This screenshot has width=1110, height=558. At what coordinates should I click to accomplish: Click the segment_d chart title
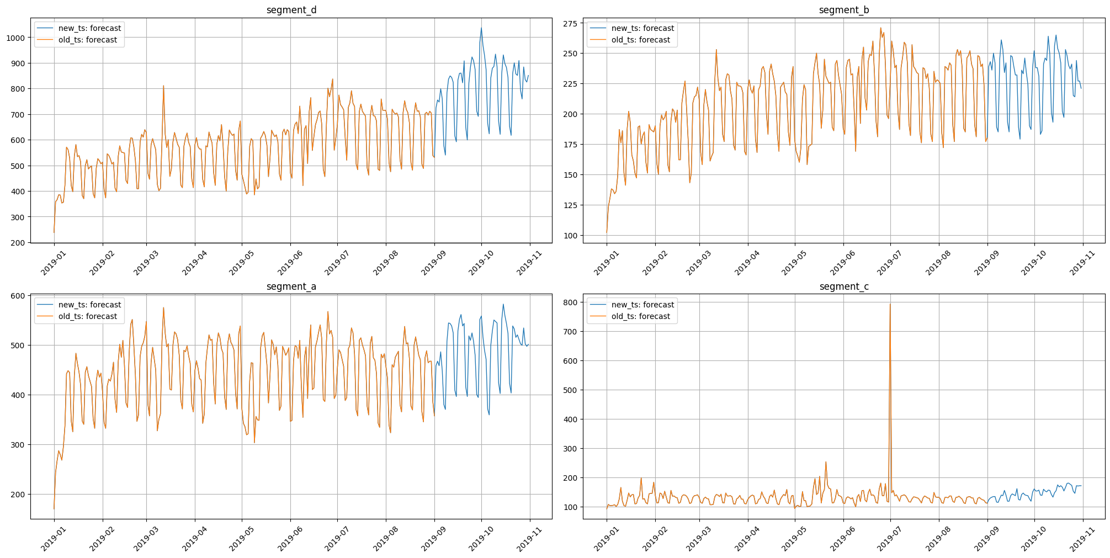tap(291, 10)
